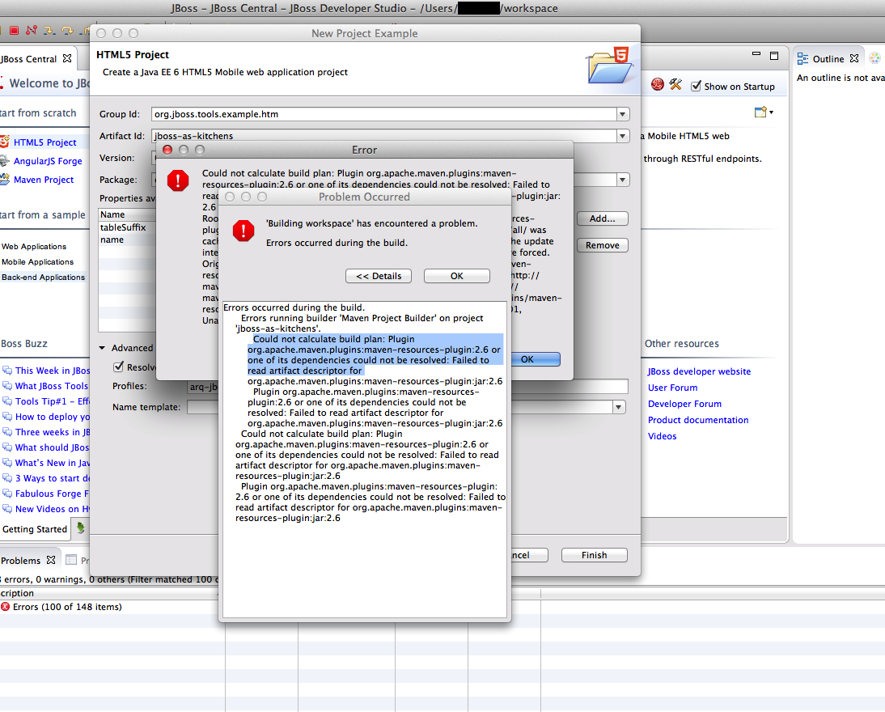The width and height of the screenshot is (885, 712).
Task: Open the User Forum link
Action: pyautogui.click(x=672, y=388)
